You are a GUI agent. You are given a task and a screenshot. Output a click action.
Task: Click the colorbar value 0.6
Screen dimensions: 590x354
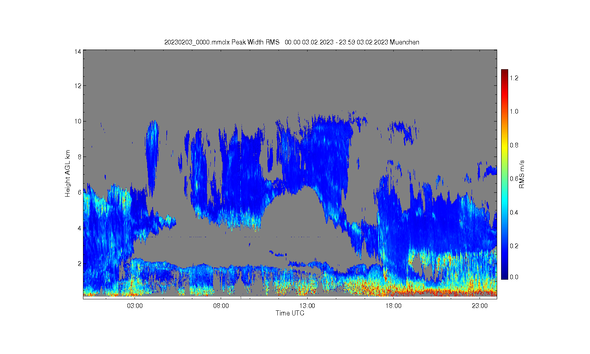pos(514,179)
